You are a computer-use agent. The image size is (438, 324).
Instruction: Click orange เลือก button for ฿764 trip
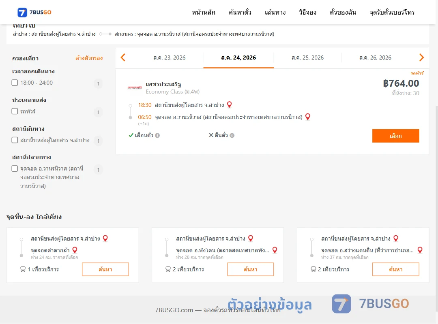[x=395, y=136]
